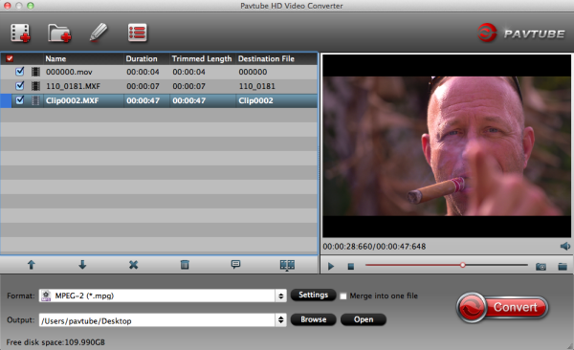
Task: Open the red task list icon
Action: tap(138, 33)
